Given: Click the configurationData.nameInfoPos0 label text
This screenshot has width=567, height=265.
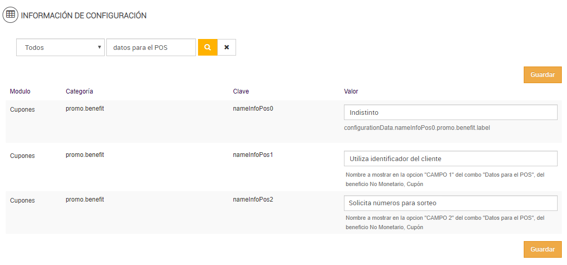Looking at the screenshot, I should [417, 128].
